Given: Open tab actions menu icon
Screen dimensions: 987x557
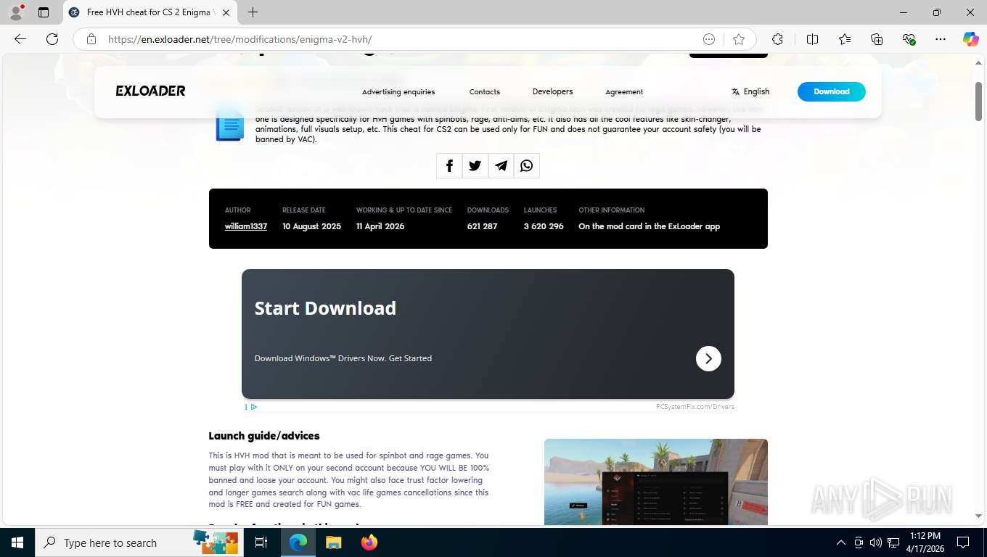Looking at the screenshot, I should pos(44,12).
